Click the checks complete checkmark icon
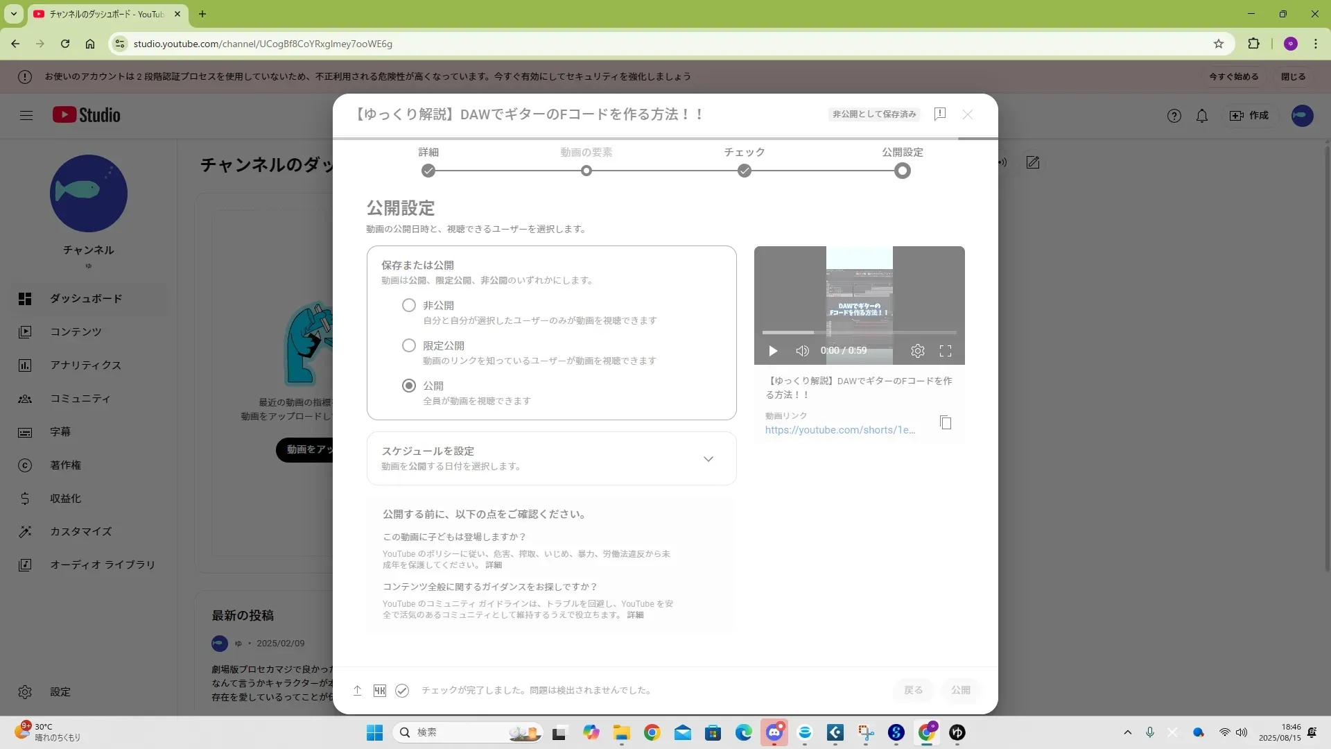The image size is (1331, 749). tap(402, 691)
